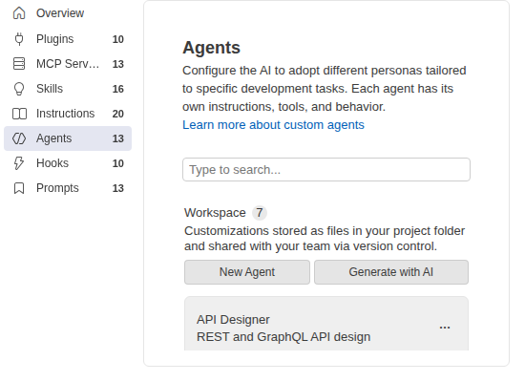Click the Instructions count of 20
The height and width of the screenshot is (382, 525).
(x=117, y=114)
